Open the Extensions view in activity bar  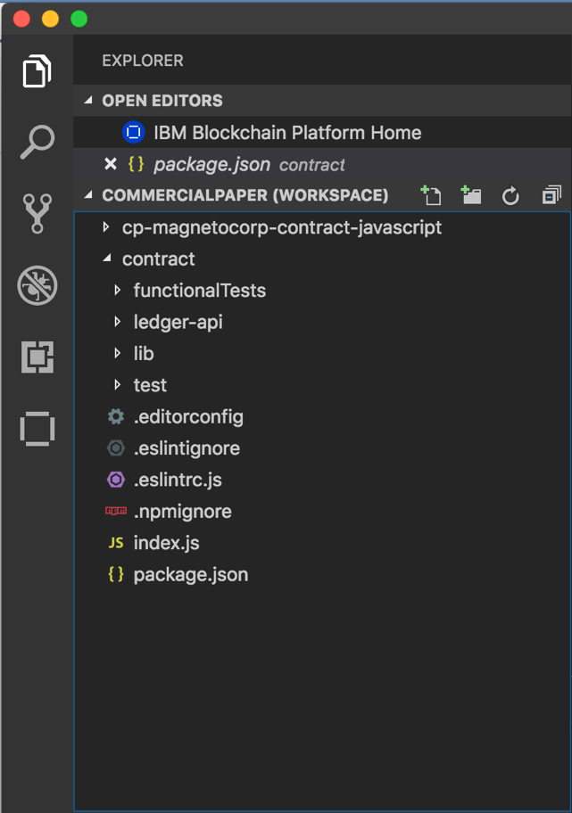[x=37, y=357]
